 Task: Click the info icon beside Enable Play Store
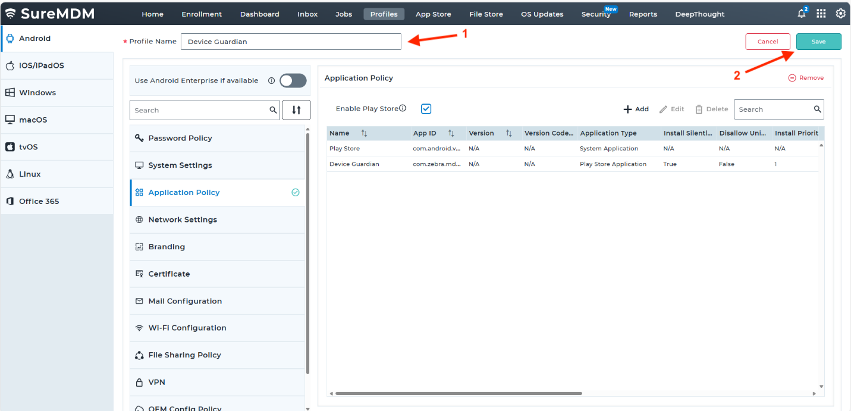[403, 108]
